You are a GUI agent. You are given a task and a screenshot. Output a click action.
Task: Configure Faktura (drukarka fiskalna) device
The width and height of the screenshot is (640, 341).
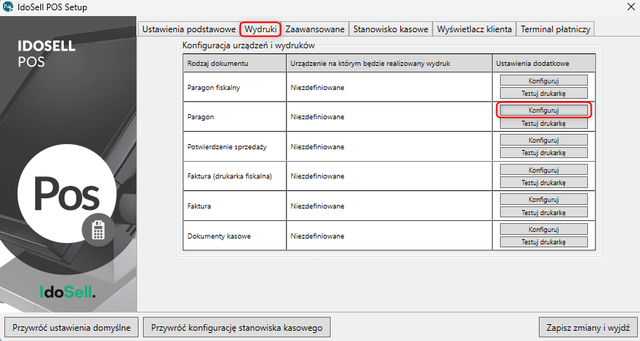544,170
